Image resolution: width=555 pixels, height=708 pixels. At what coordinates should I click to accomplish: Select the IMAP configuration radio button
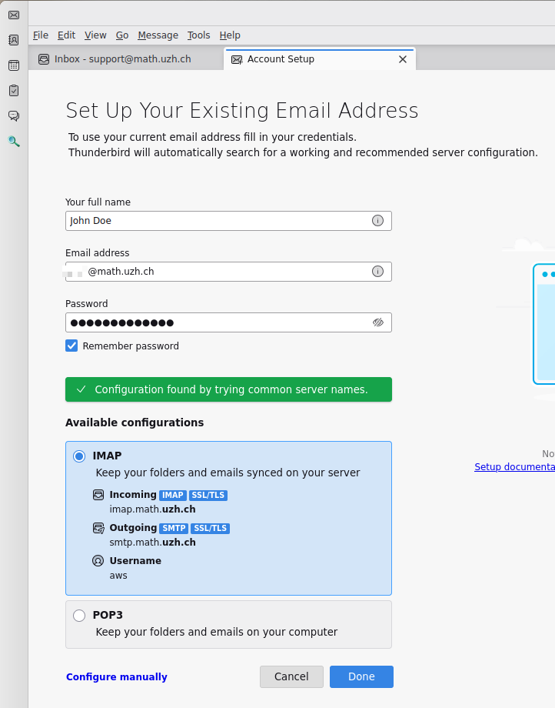coord(79,456)
